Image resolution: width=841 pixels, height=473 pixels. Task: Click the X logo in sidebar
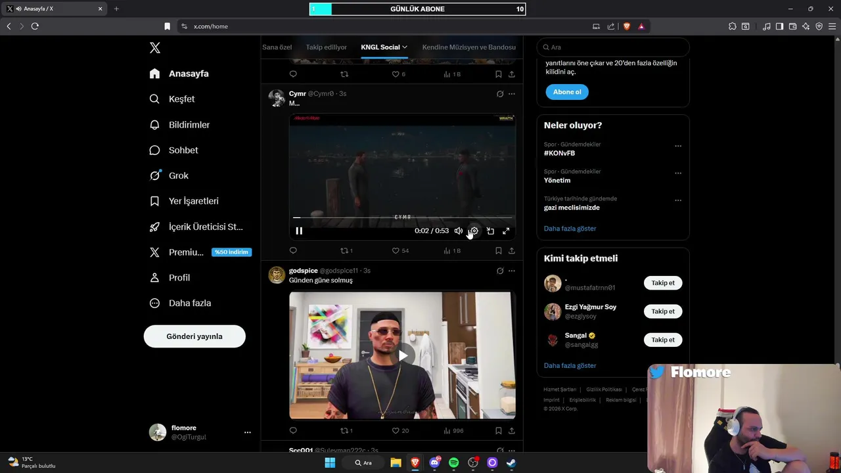154,47
